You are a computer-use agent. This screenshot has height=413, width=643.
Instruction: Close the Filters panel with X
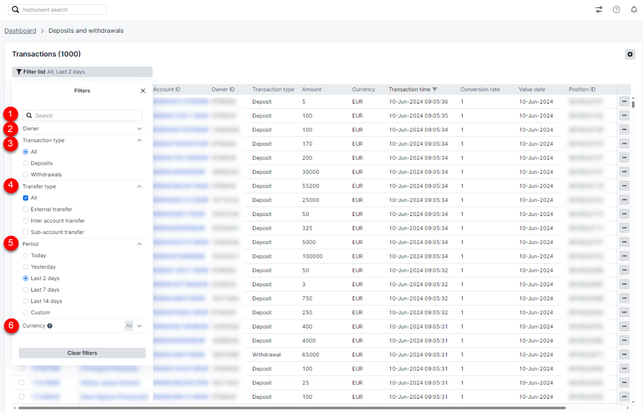click(x=143, y=91)
